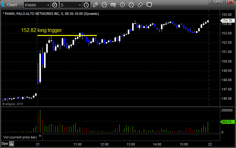Click the blue window-linking bars icon beside Chart
The width and height of the screenshot is (236, 148).
tap(4, 5)
